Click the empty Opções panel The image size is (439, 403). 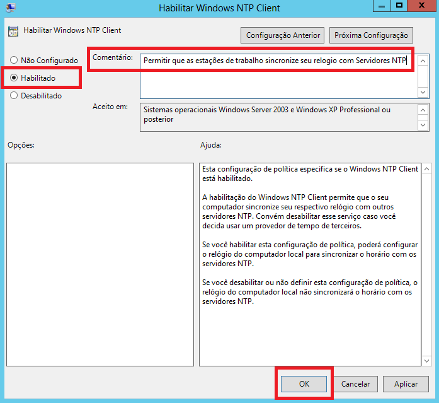[x=100, y=264]
